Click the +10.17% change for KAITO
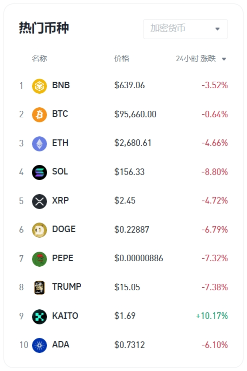247x371 pixels. click(212, 316)
